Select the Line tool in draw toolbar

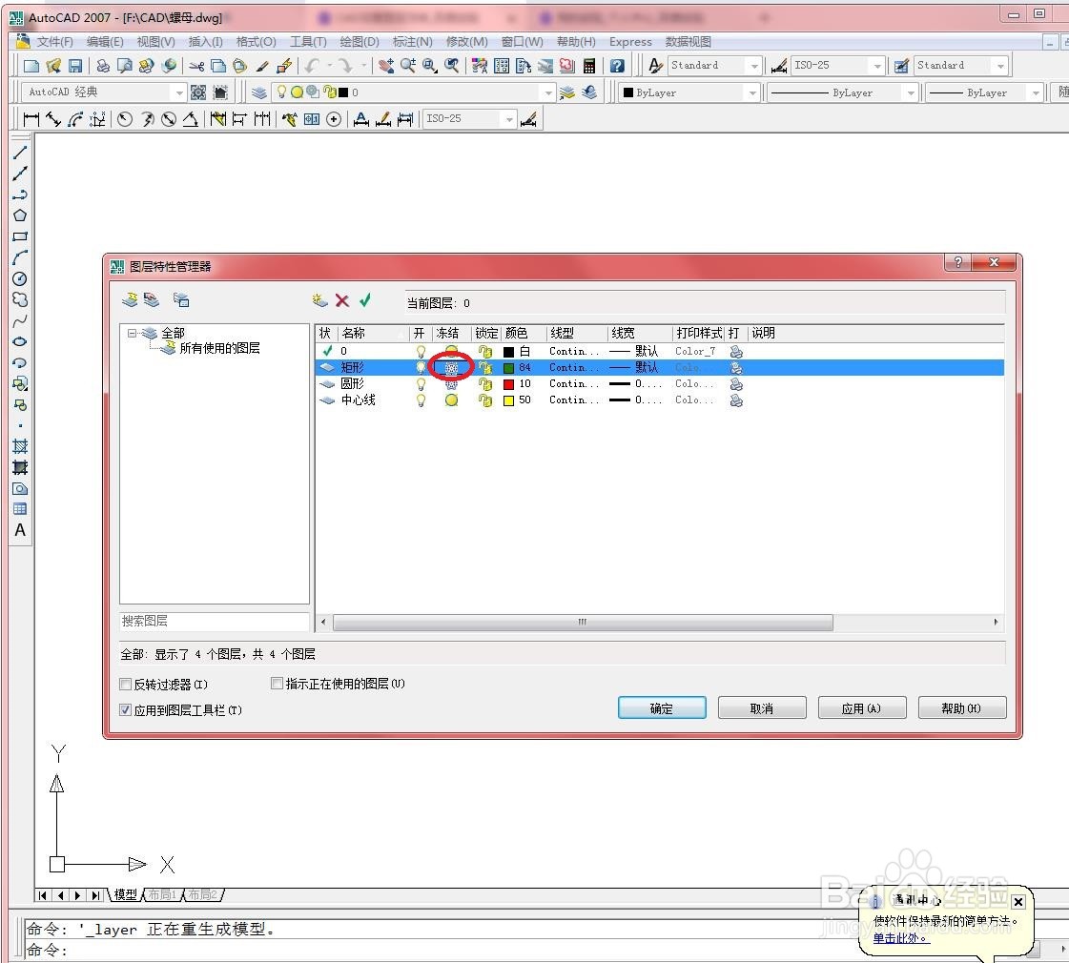[20, 153]
